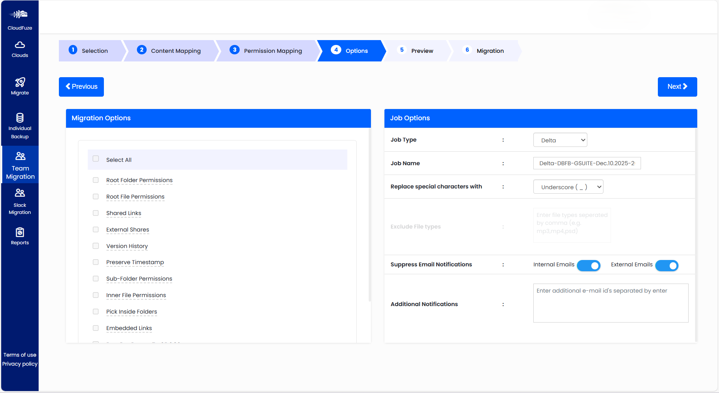Open the Reports section
Screen dimensions: 719x393
coord(20,235)
